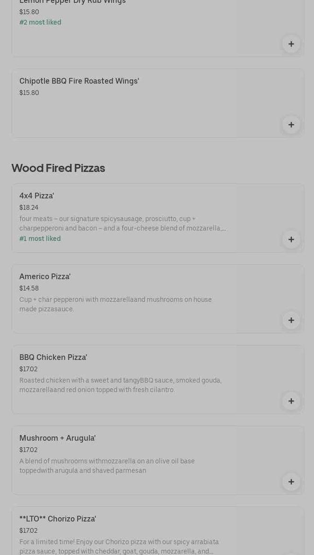The height and width of the screenshot is (555, 314).
Task: Open the LTO Chorizo Pizza title
Action: 58,519
